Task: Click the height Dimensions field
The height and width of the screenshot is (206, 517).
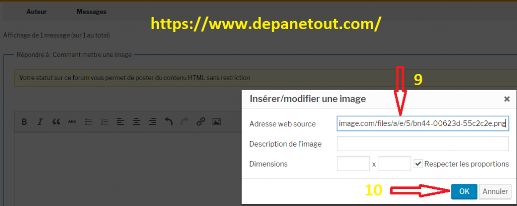Action: [x=395, y=164]
